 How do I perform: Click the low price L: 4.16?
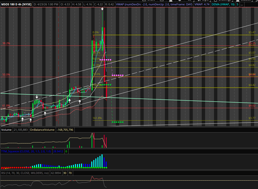point(87,4)
